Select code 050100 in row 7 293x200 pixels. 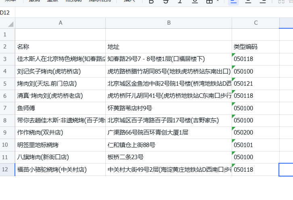pyautogui.click(x=255, y=108)
